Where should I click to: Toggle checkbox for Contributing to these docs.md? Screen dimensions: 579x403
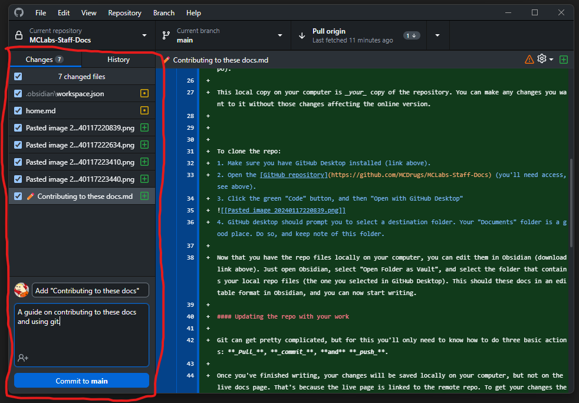(18, 196)
